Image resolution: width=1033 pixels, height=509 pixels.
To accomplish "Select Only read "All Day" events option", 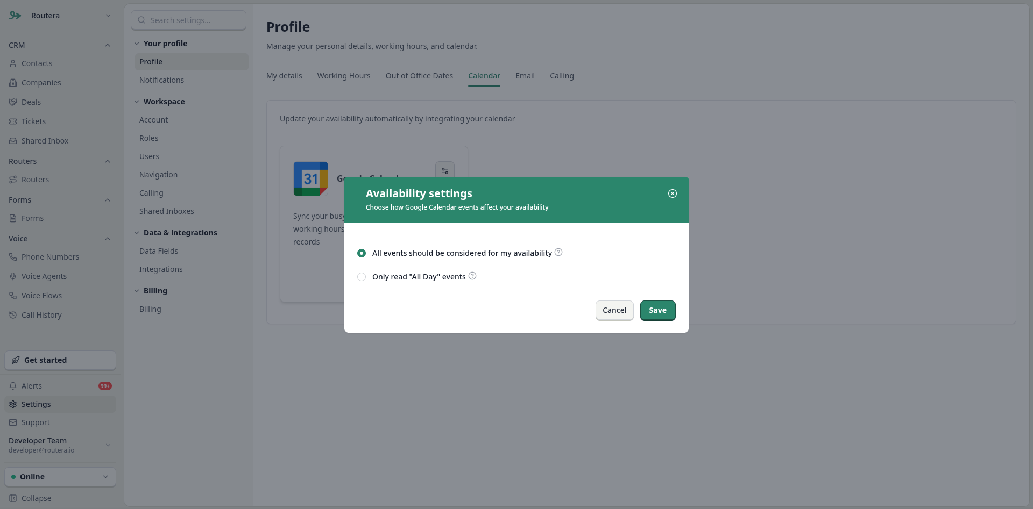I will [362, 277].
